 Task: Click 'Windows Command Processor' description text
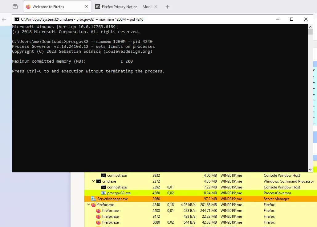pyautogui.click(x=289, y=181)
